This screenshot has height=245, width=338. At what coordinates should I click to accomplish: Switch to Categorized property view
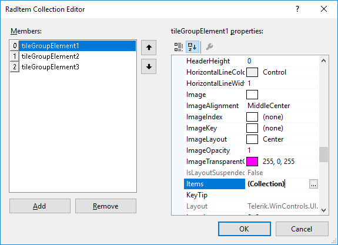click(x=179, y=47)
